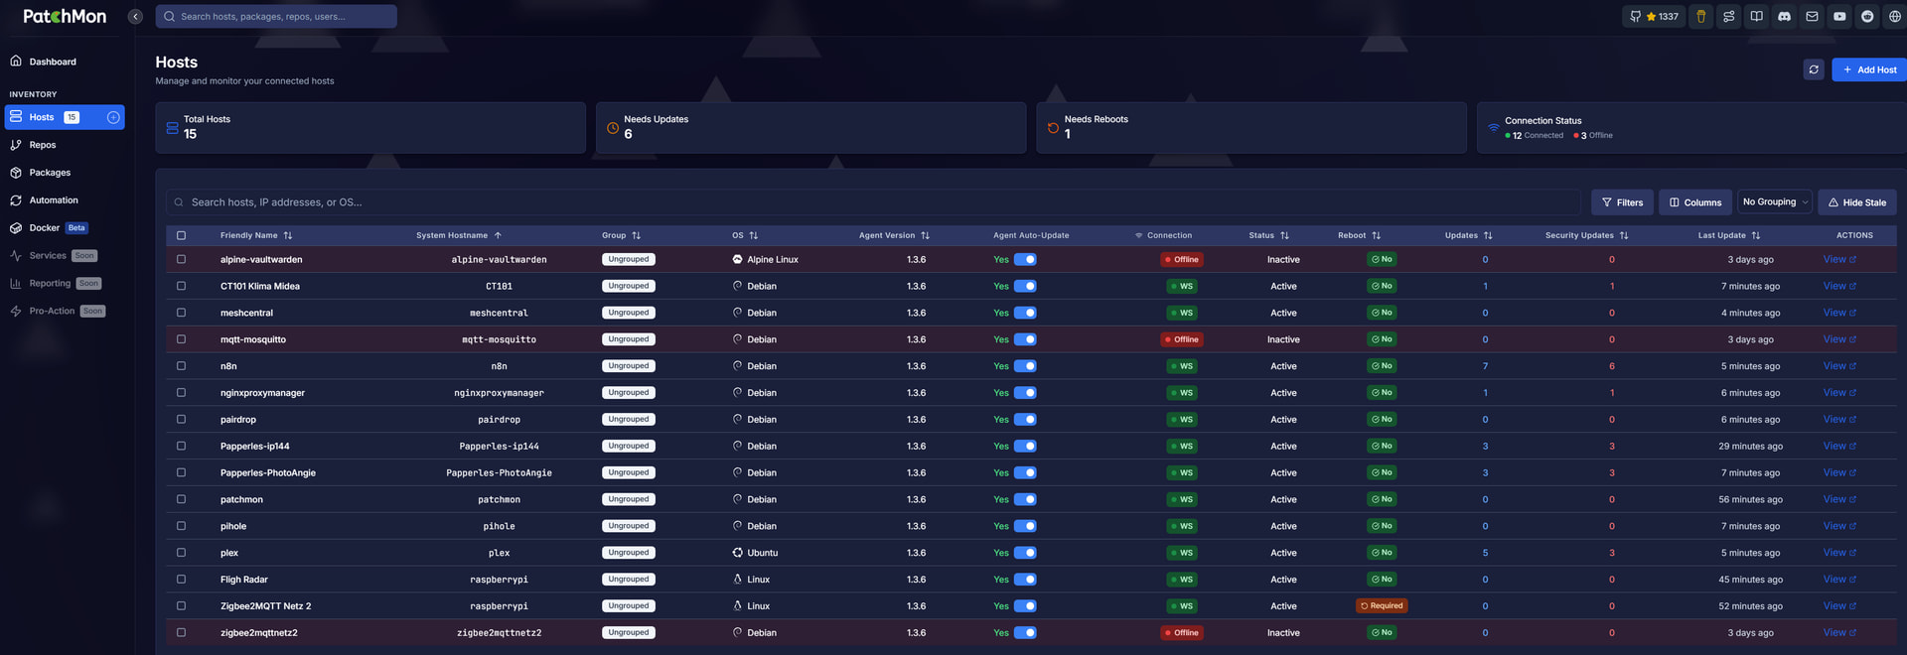Open the Docker Beta sidebar item
Image resolution: width=1907 pixels, height=655 pixels.
(x=45, y=228)
